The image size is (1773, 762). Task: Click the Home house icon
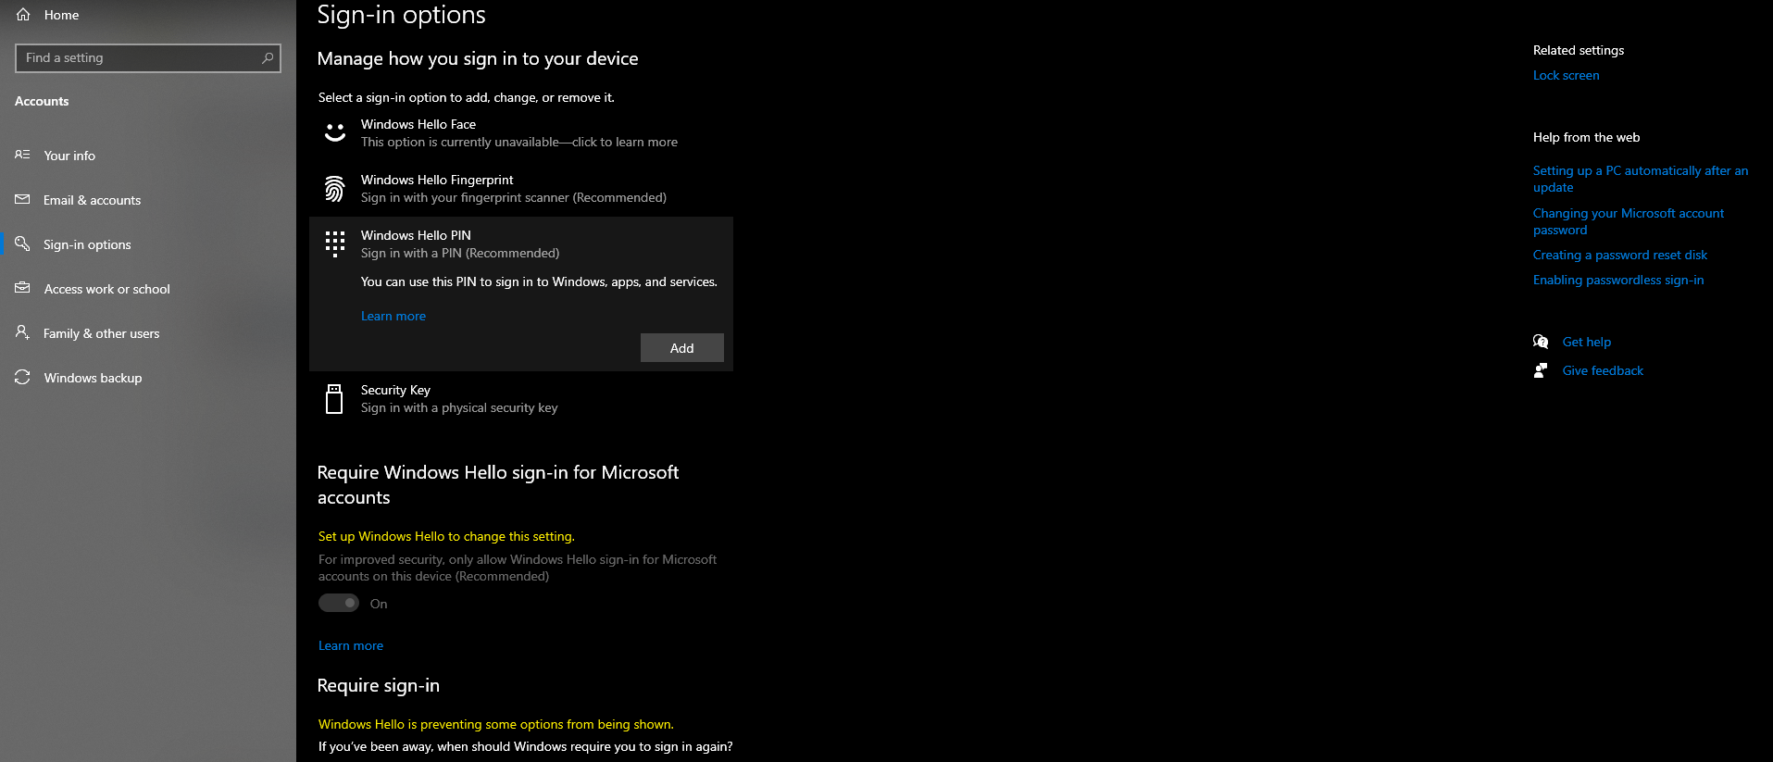23,15
